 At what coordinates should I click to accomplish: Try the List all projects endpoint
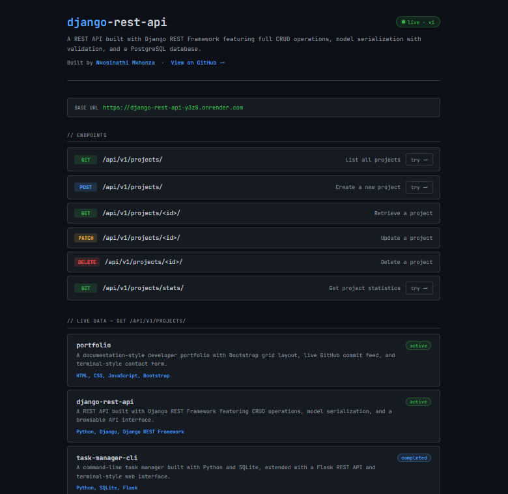(419, 160)
